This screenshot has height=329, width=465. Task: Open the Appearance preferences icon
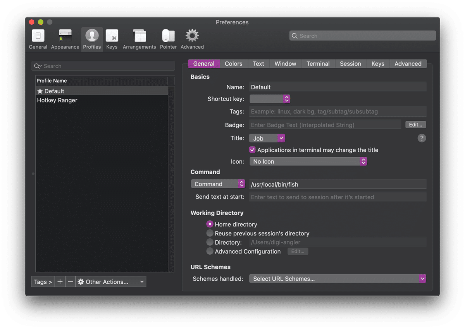pyautogui.click(x=65, y=39)
